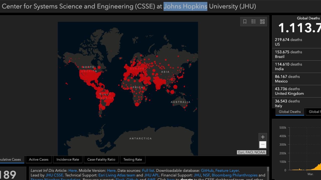
Task: Open Bloomberg Philanthropies link
Action: click(235, 175)
